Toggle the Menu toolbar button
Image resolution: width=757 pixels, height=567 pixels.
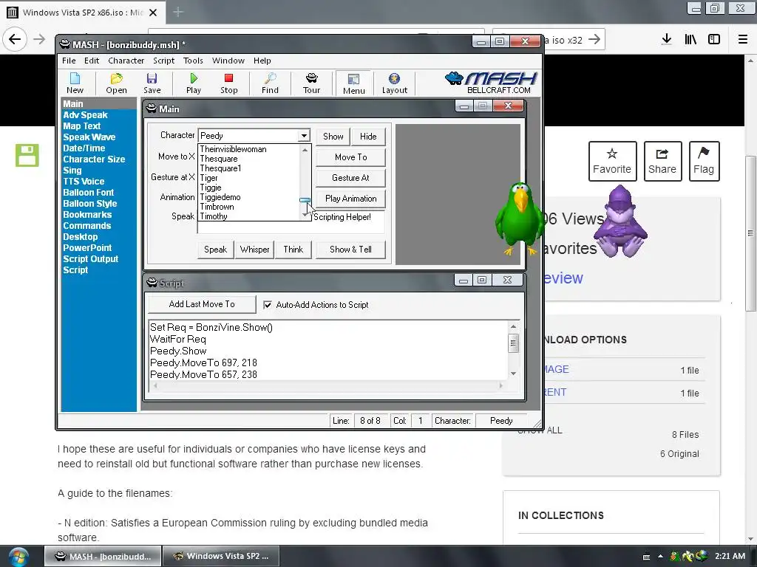point(354,83)
